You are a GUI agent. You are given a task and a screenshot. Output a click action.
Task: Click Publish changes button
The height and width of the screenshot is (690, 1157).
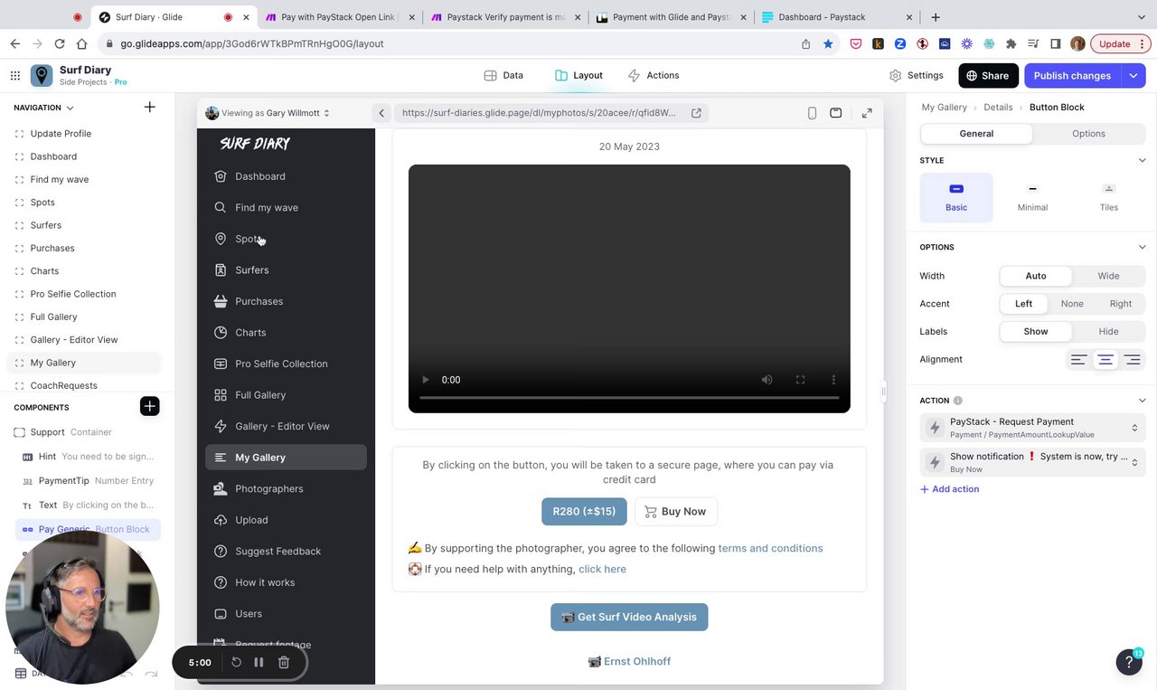coord(1073,76)
